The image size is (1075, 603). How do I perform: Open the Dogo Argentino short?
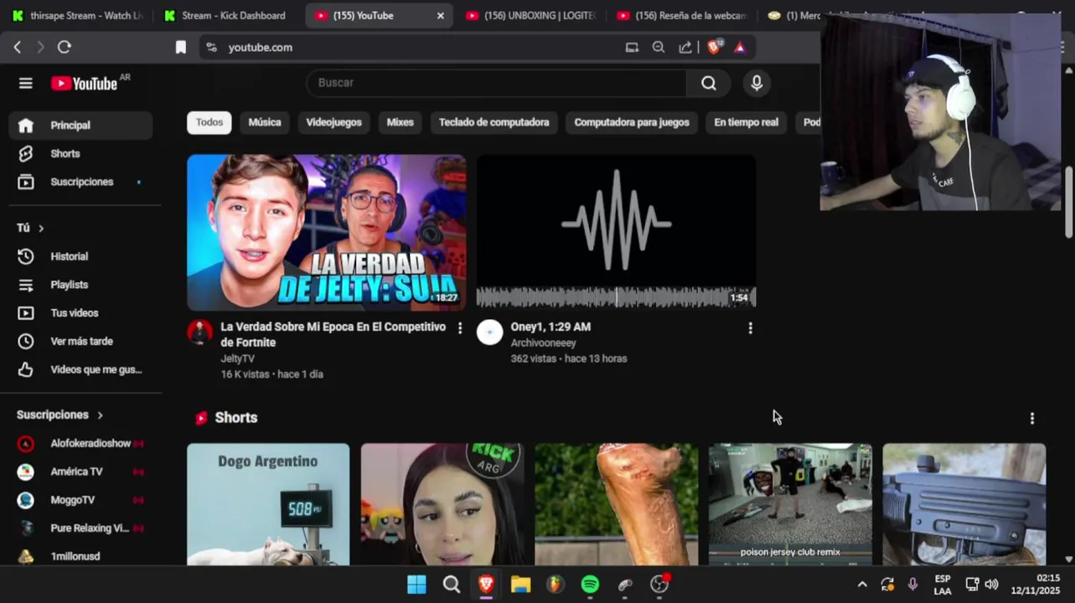click(x=268, y=504)
